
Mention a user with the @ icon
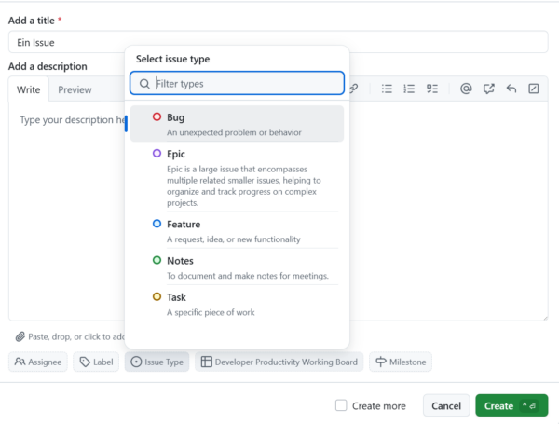click(x=466, y=89)
